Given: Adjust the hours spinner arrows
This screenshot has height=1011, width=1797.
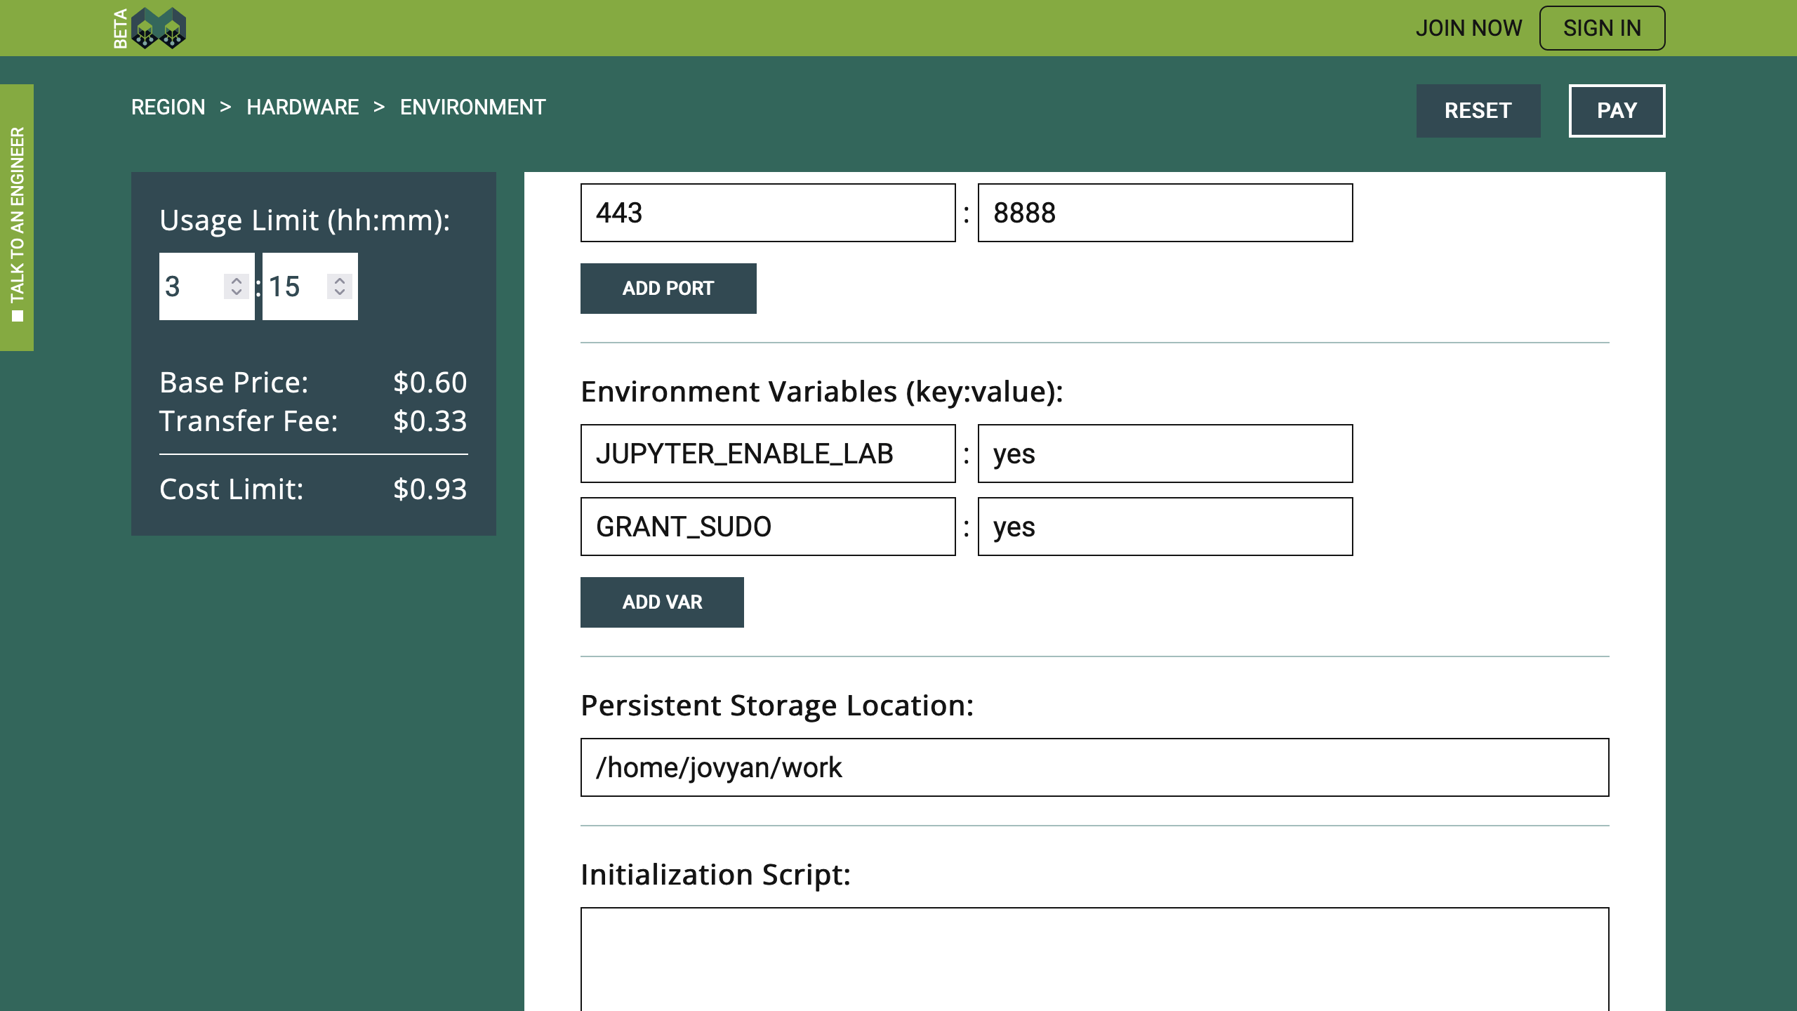Looking at the screenshot, I should [237, 286].
